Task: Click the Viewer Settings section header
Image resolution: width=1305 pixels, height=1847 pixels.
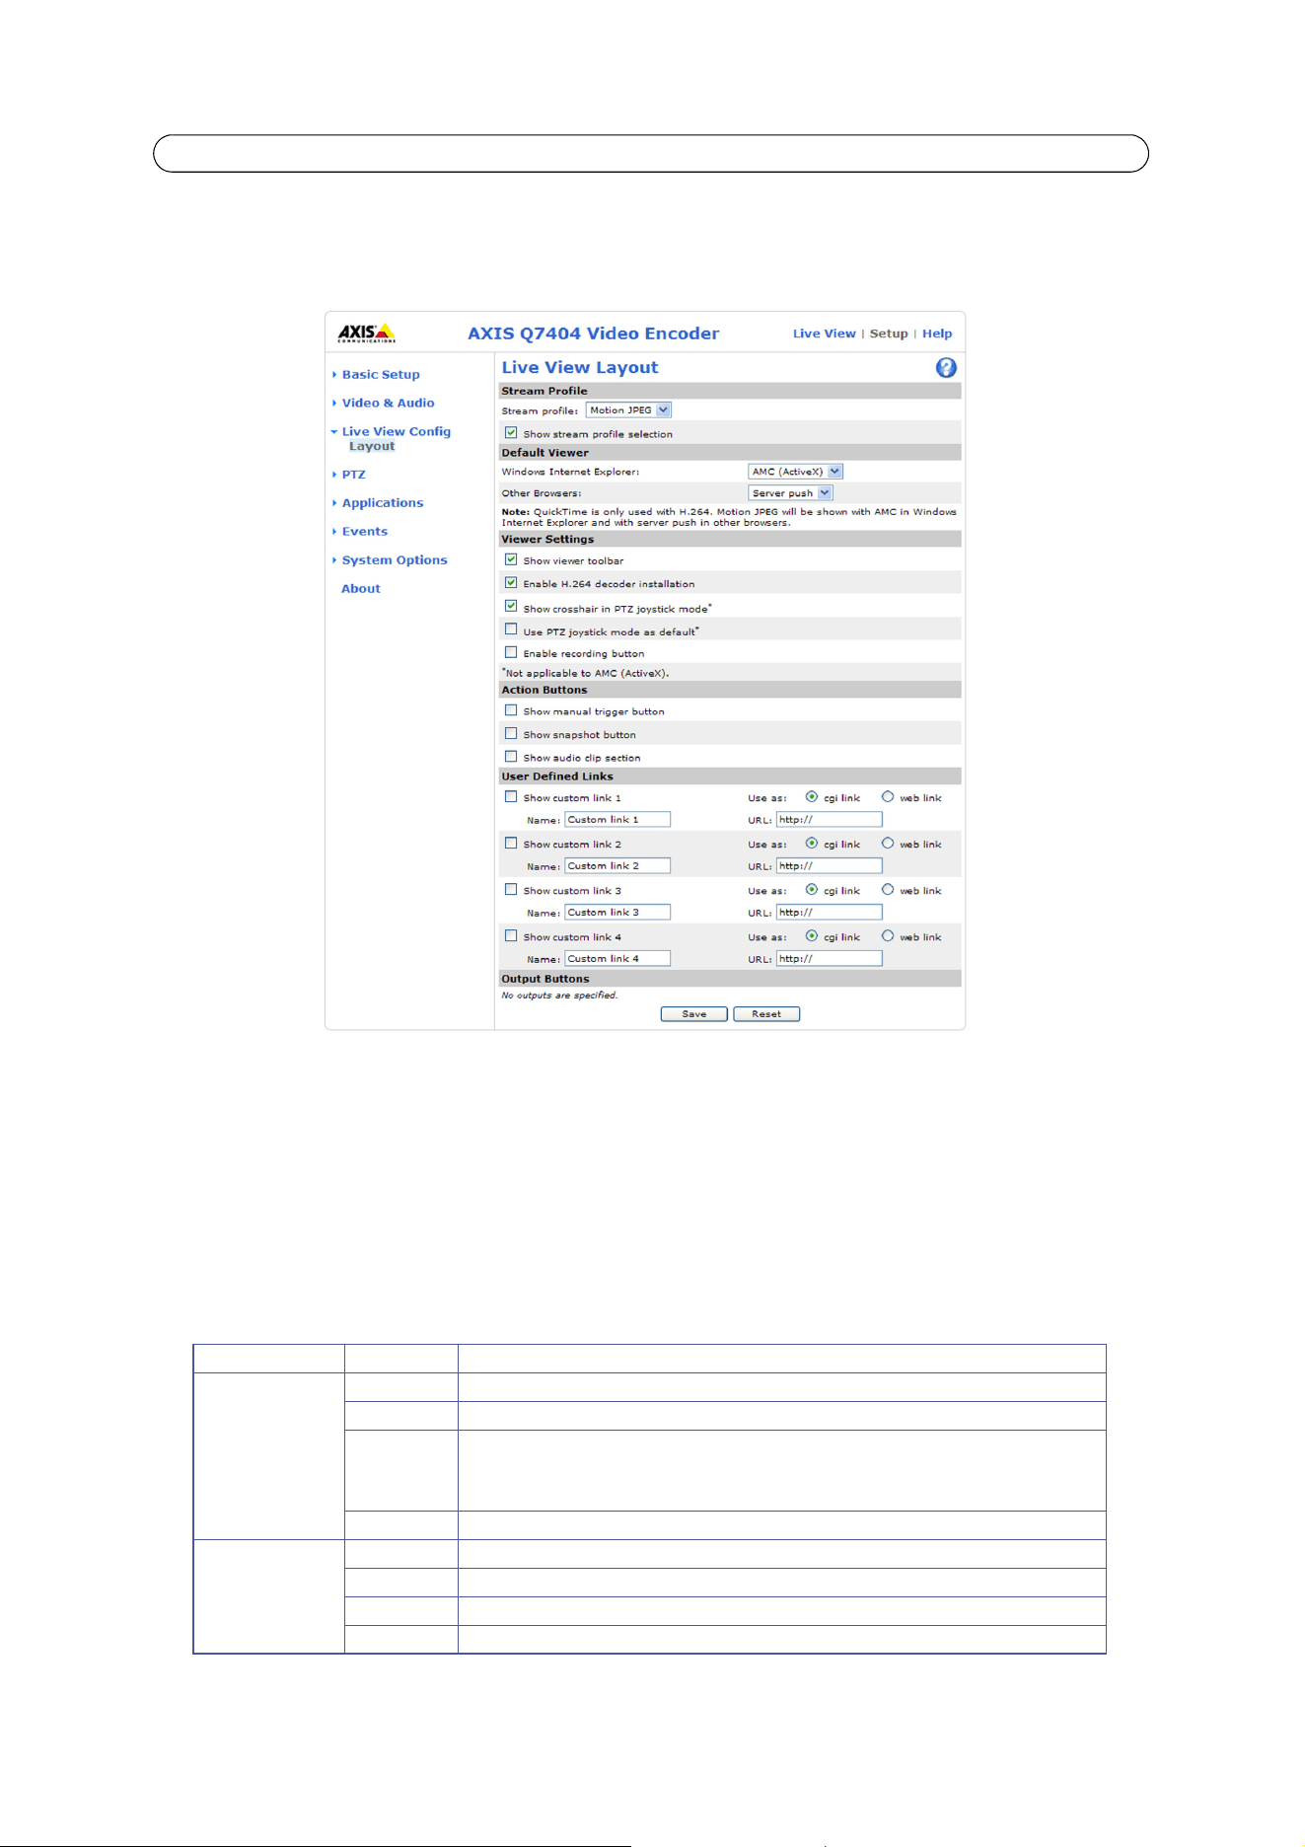Action: tap(730, 540)
